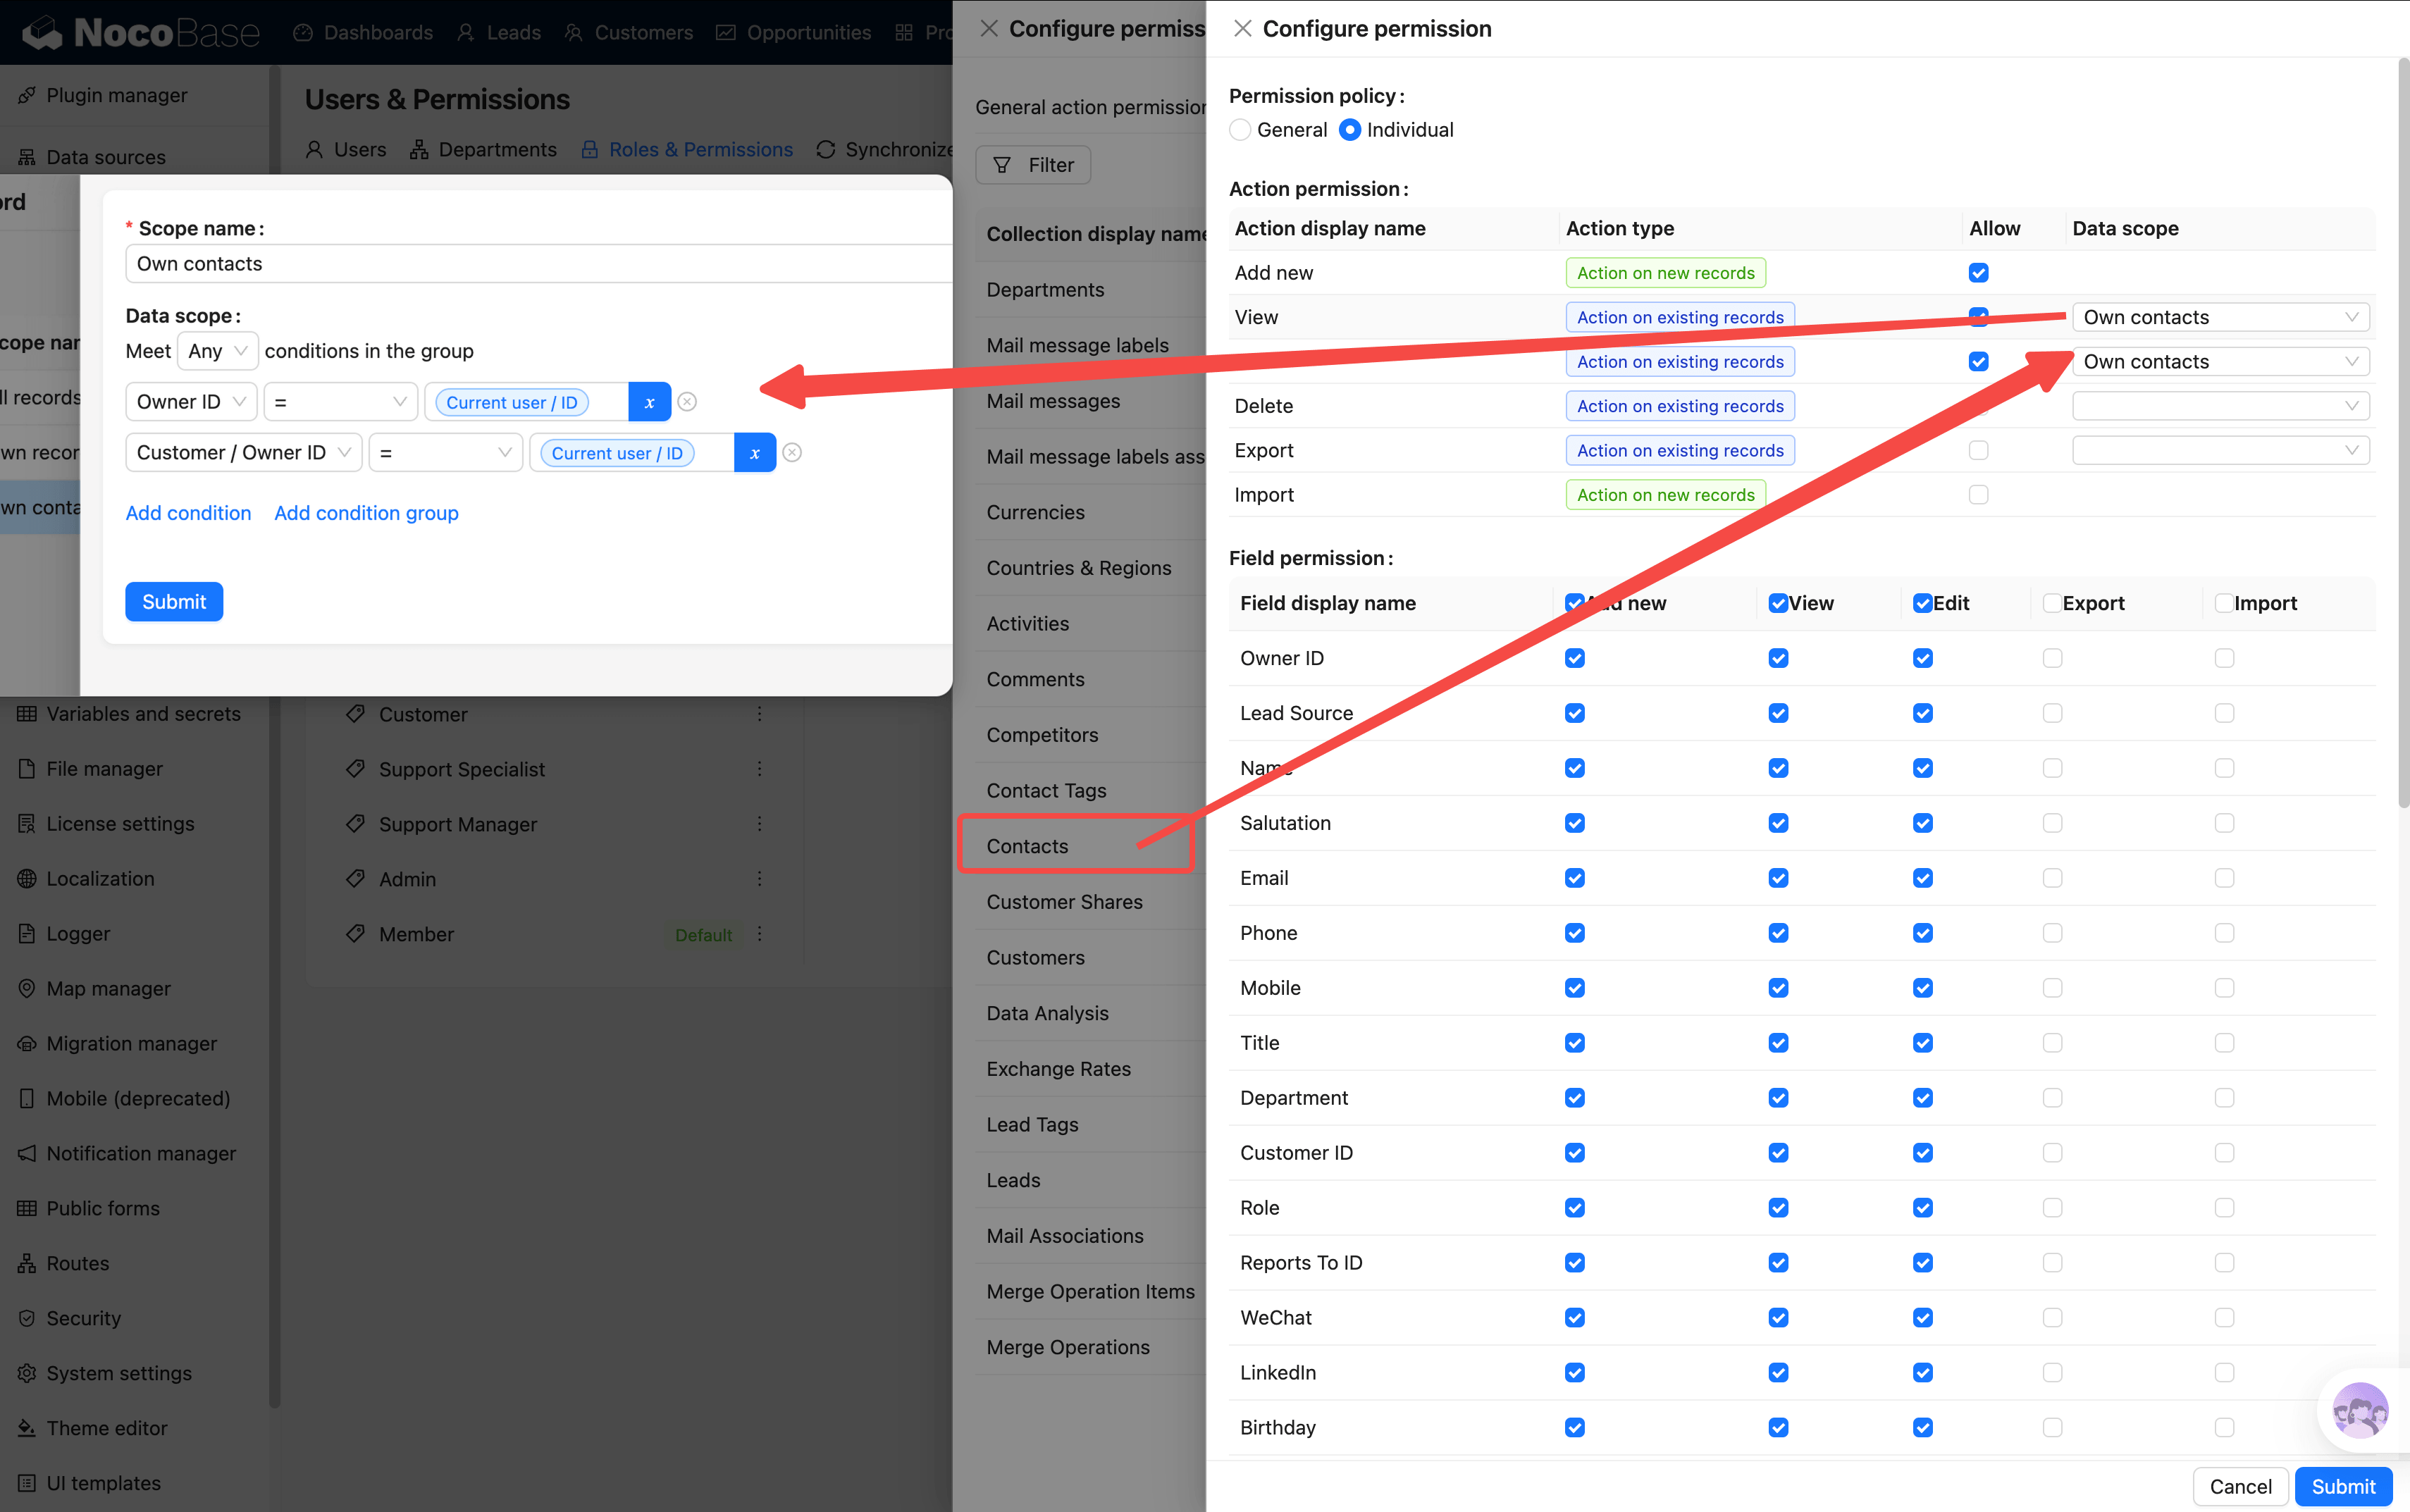Click the chat assistant avatar icon
This screenshot has height=1512, width=2410.
point(2359,1411)
